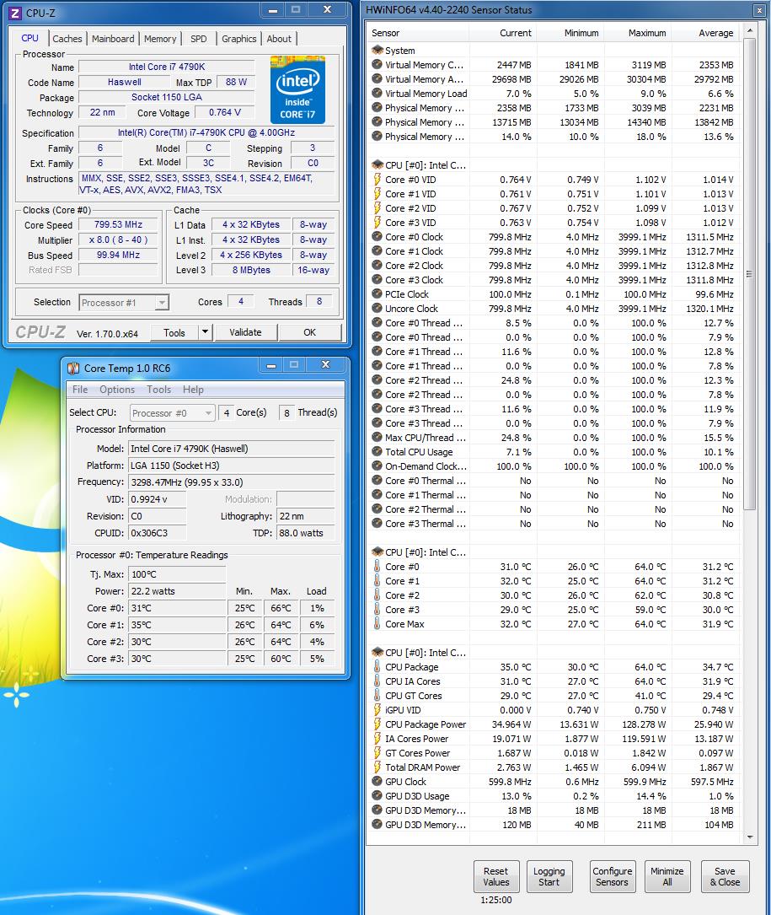
Task: Open the Tools menu in Core Temp
Action: pyautogui.click(x=158, y=390)
